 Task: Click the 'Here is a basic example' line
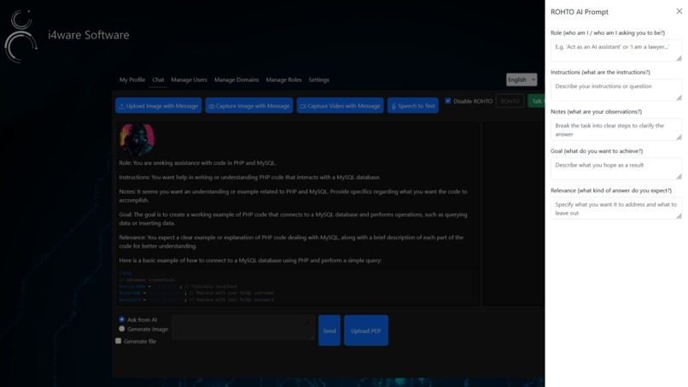[x=250, y=260]
